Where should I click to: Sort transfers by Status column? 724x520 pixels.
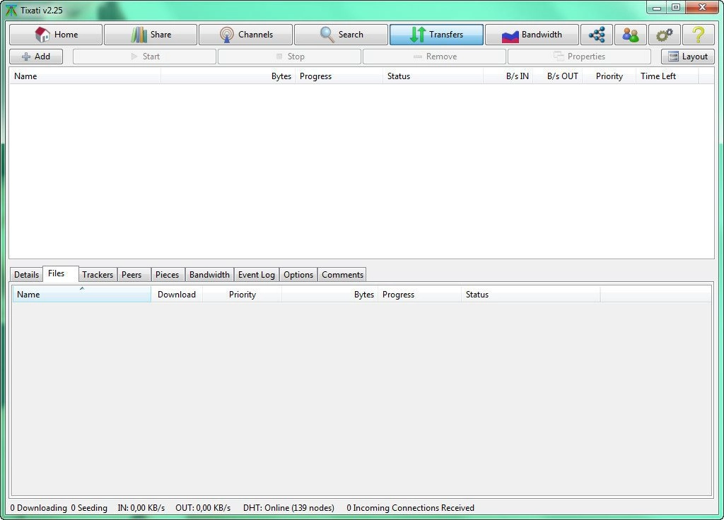(x=433, y=76)
